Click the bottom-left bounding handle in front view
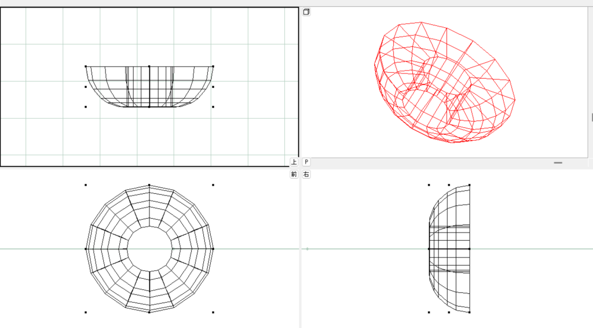Screen dimensions: 593x328 click(86, 312)
